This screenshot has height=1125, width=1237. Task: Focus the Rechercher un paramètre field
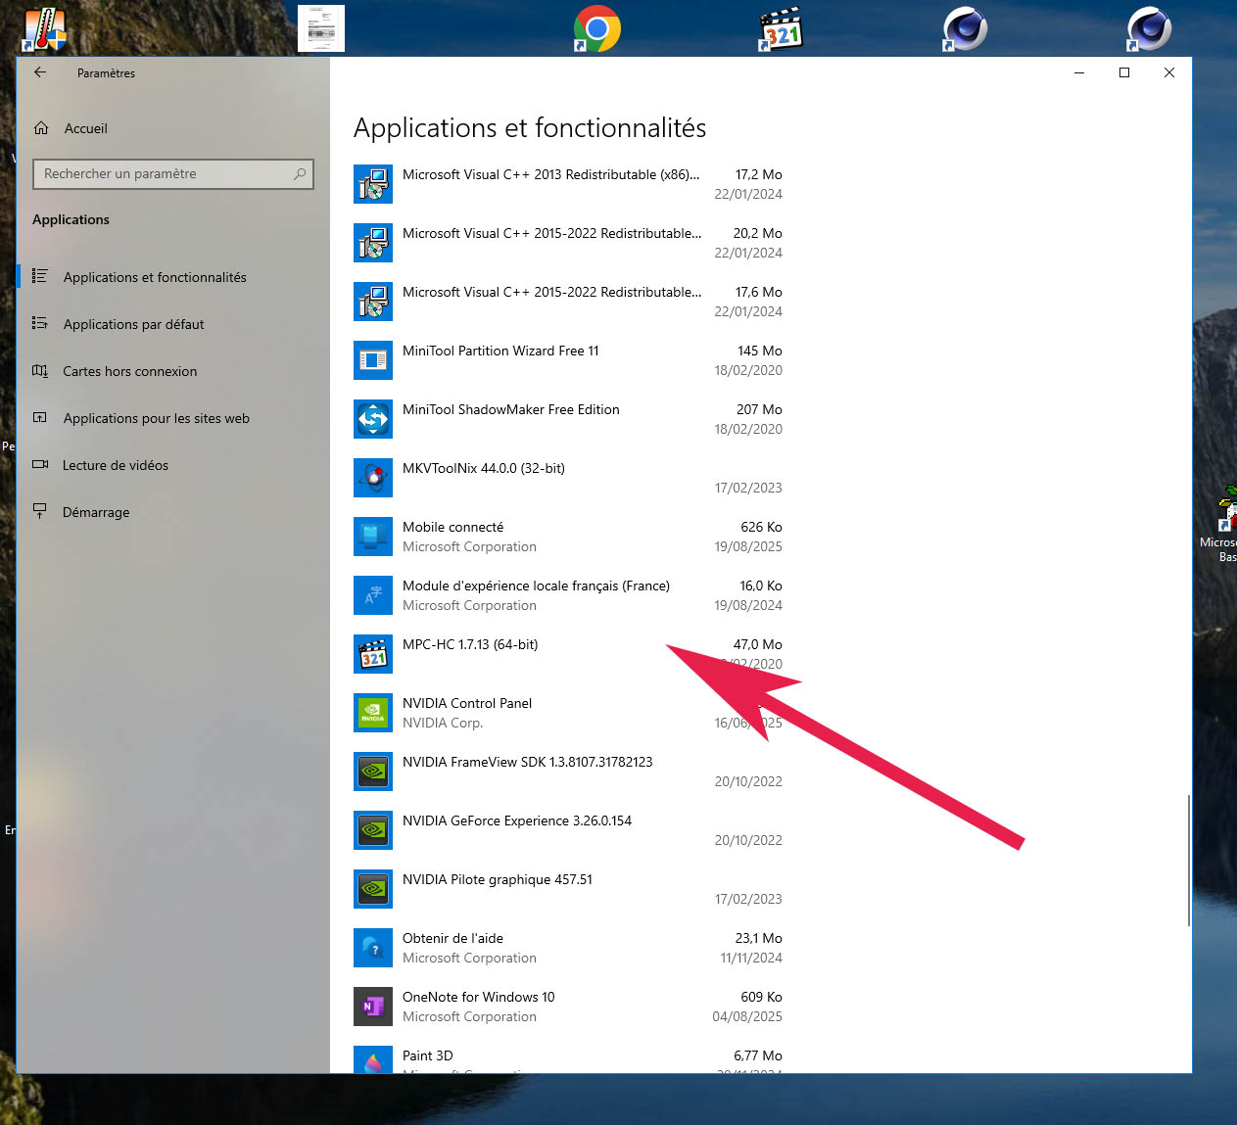tap(173, 174)
